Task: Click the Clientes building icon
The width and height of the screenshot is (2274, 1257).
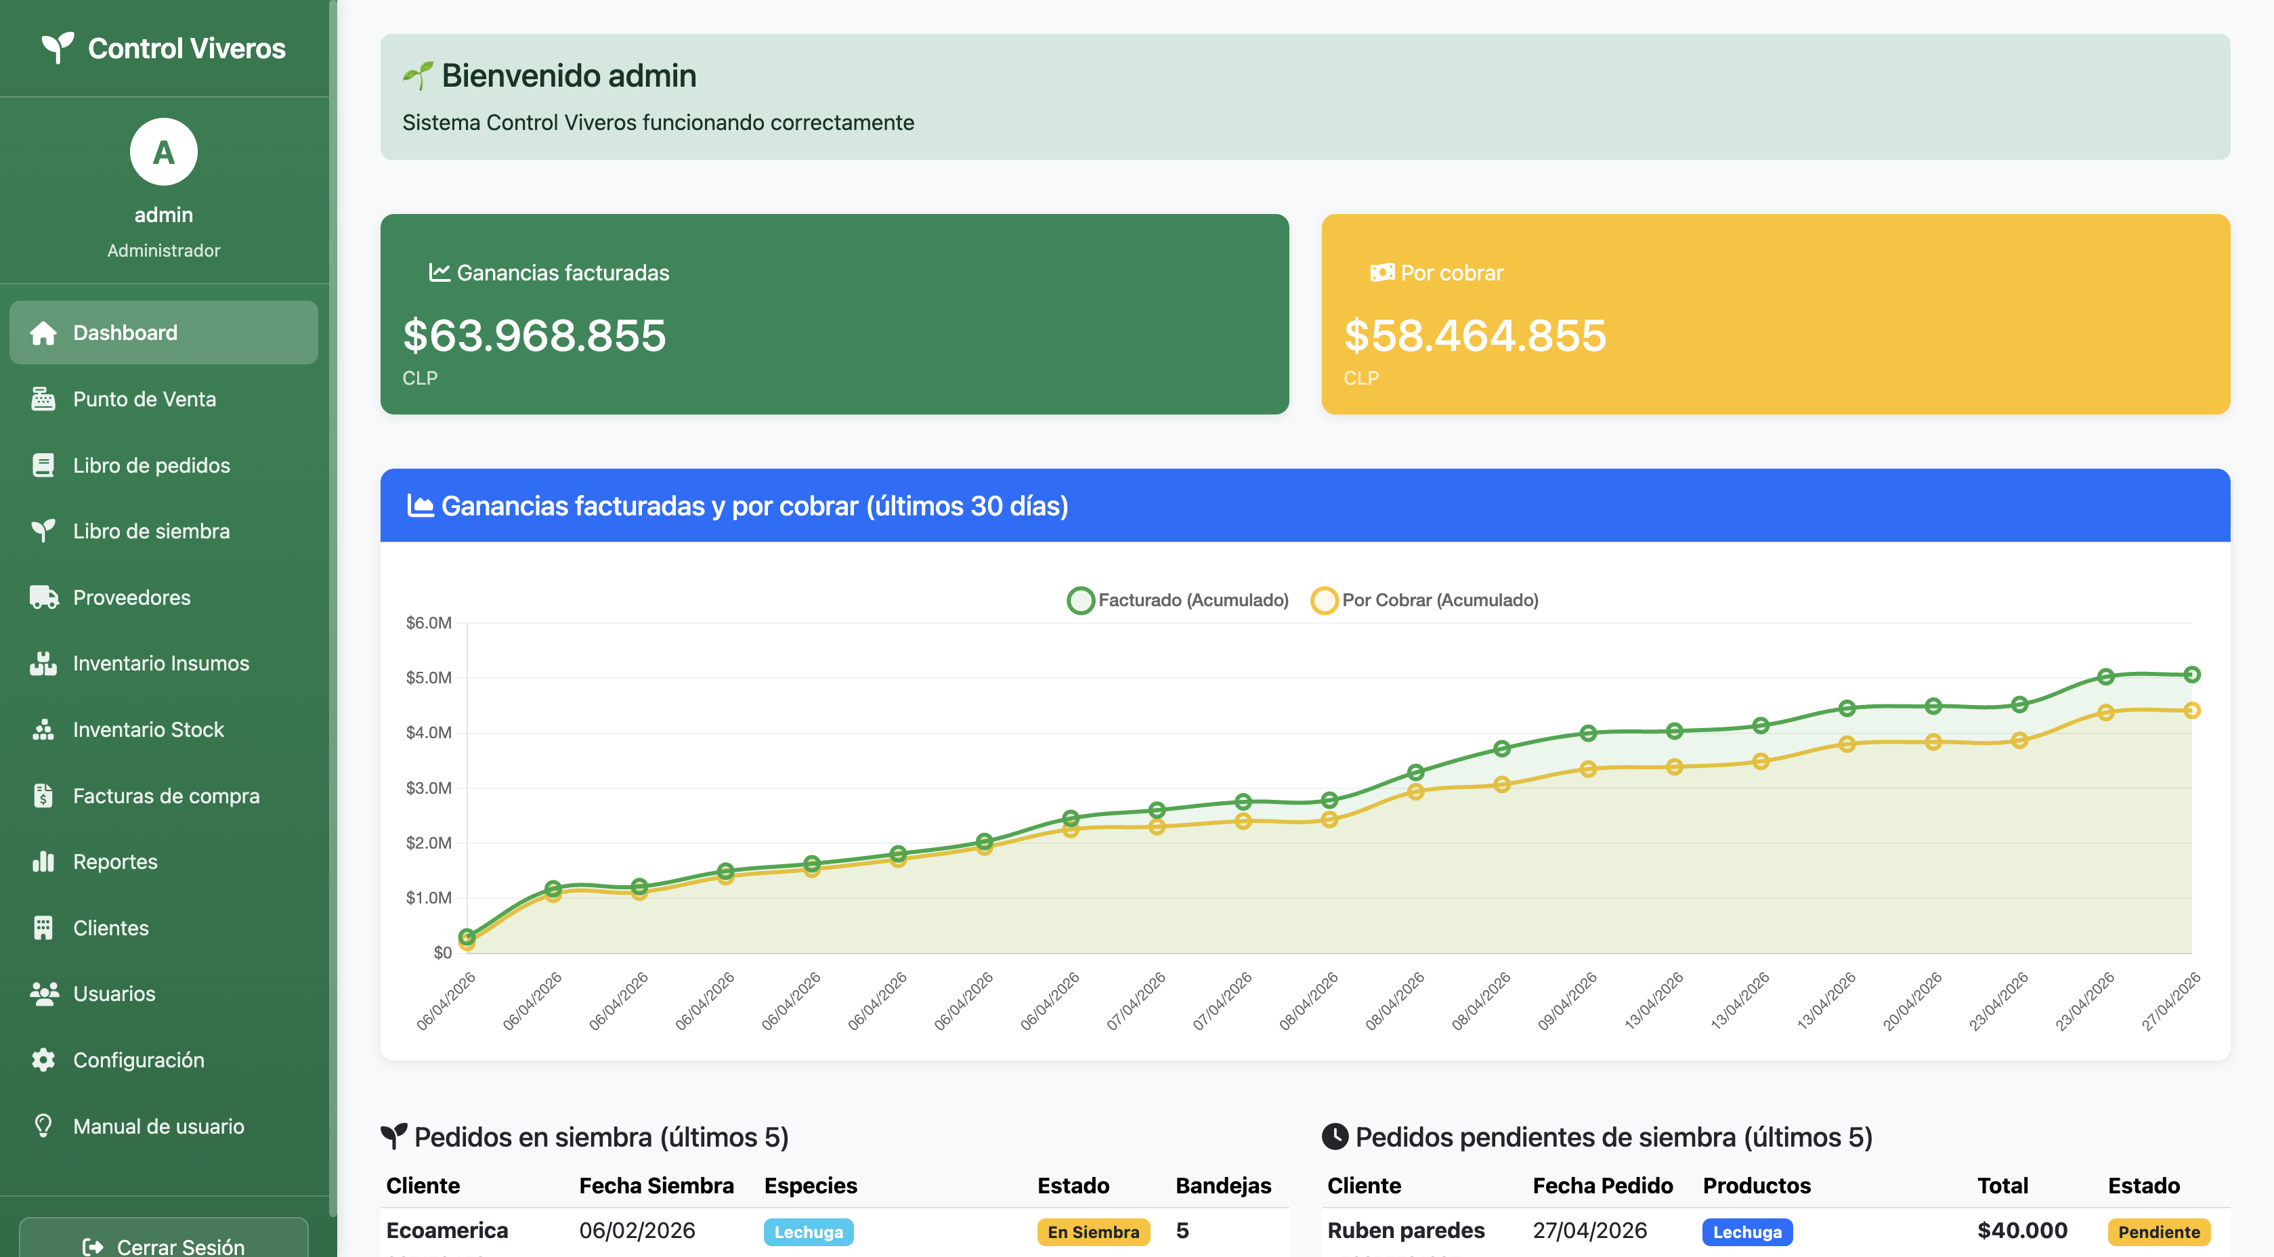Action: coord(43,928)
